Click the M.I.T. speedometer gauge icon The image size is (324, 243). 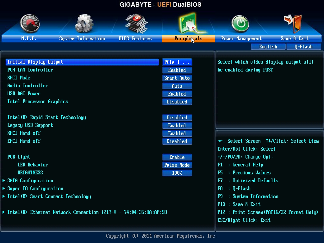point(30,23)
